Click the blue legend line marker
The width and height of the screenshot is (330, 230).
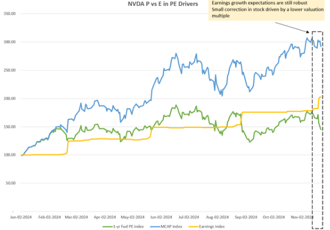coord(156,227)
